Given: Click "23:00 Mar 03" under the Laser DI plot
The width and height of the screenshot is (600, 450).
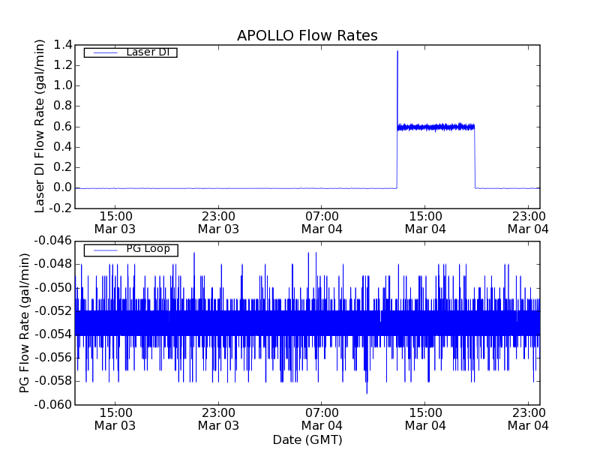Looking at the screenshot, I should (x=218, y=223).
